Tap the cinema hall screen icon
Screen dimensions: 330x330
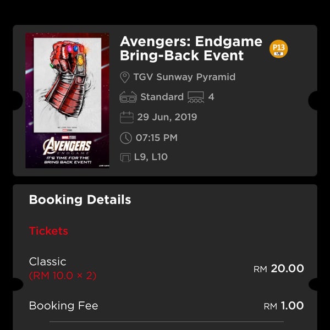[x=196, y=97]
